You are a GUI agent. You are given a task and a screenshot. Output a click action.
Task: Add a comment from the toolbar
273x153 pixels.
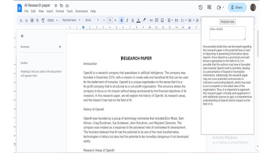(x=157, y=20)
